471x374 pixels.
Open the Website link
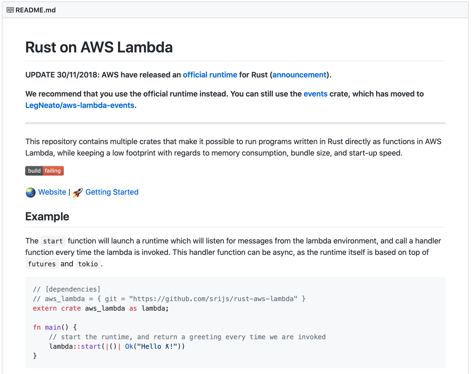pos(52,192)
